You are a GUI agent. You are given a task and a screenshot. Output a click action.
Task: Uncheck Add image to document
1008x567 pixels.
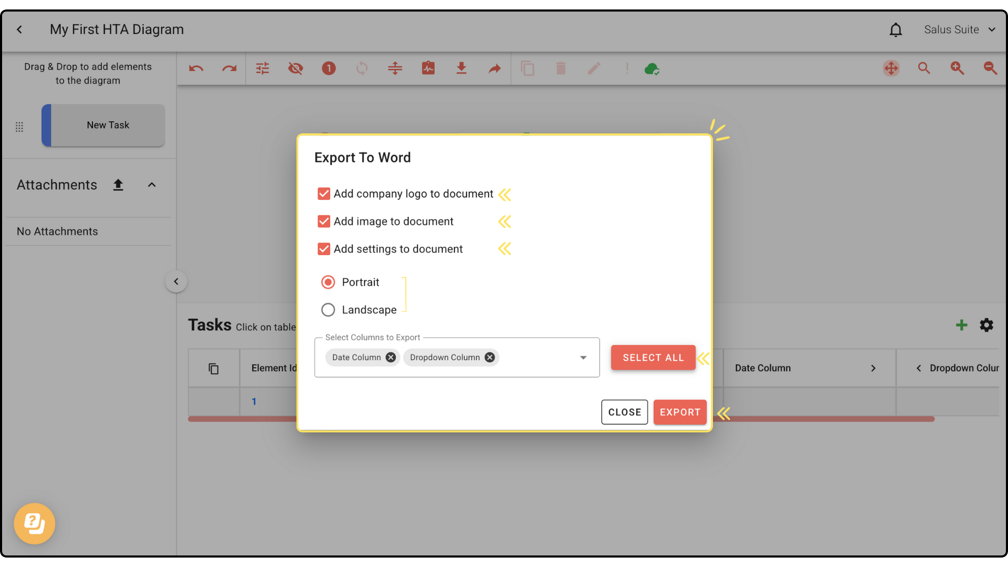(324, 222)
